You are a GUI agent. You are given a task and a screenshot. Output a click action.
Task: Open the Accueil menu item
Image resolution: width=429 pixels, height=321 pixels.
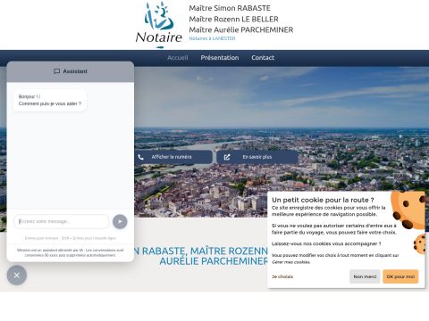tap(178, 58)
